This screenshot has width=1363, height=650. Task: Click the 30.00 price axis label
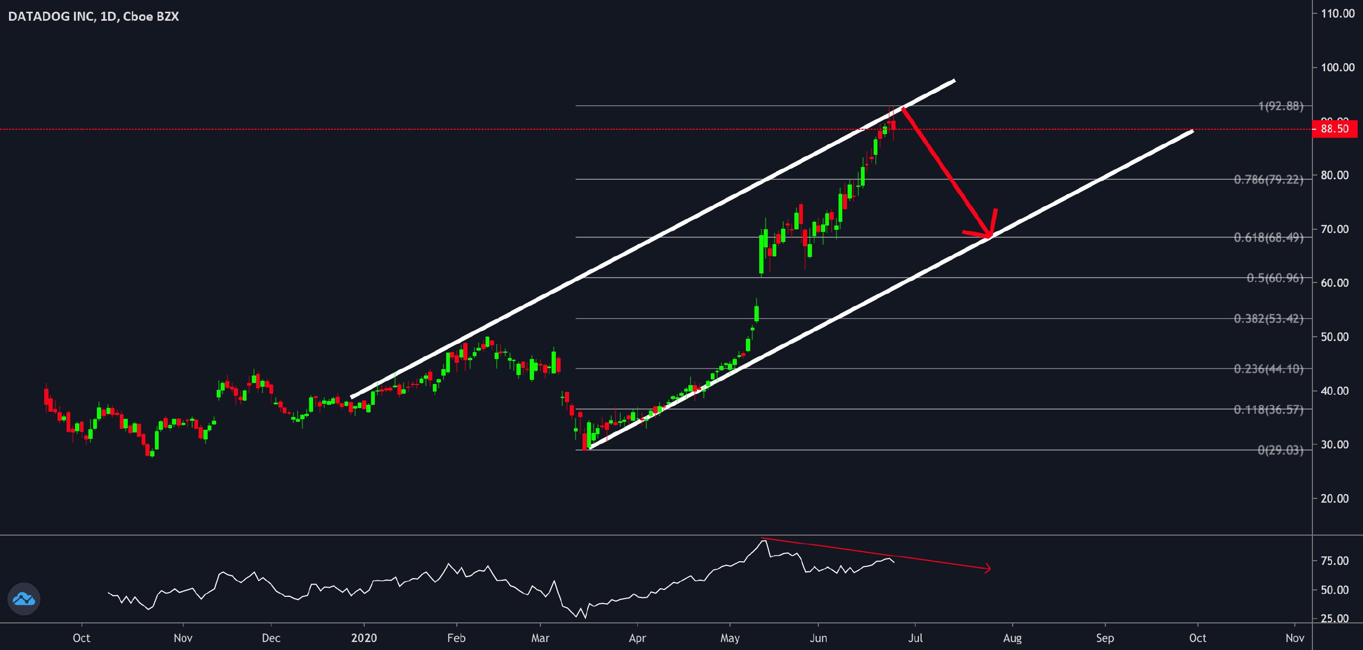point(1335,444)
